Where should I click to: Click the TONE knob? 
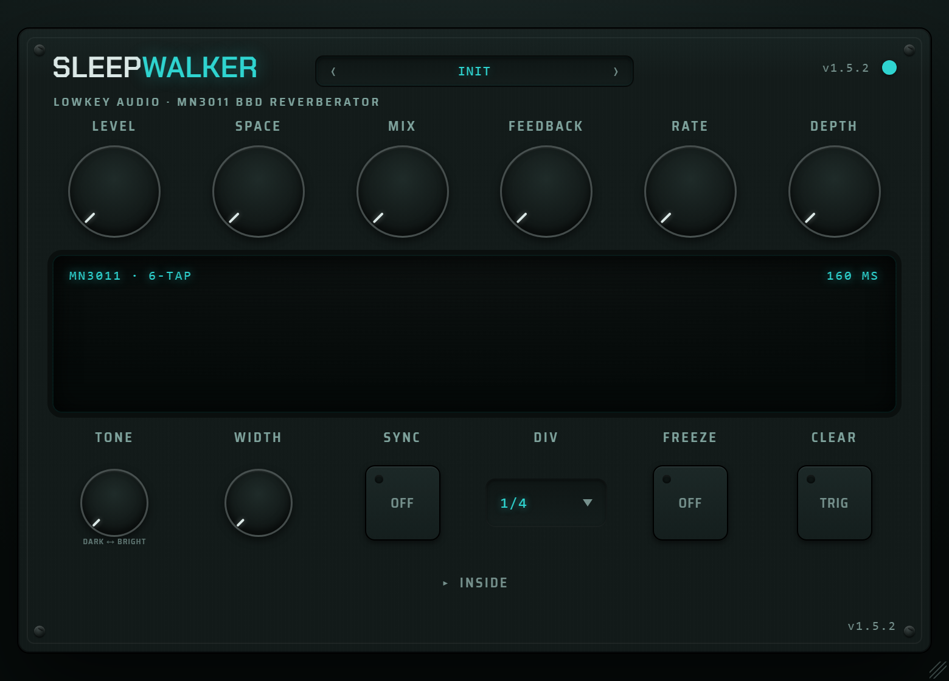click(114, 503)
